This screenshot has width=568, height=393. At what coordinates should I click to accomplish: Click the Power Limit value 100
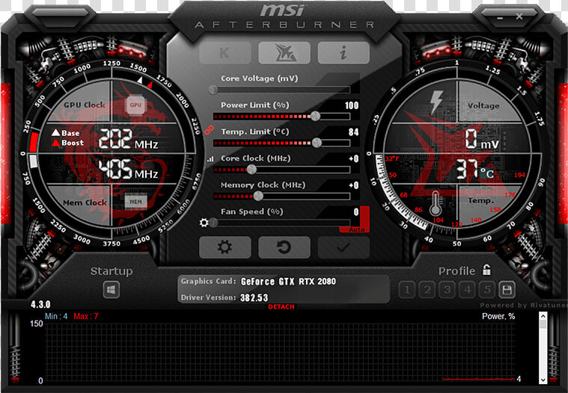(x=352, y=105)
